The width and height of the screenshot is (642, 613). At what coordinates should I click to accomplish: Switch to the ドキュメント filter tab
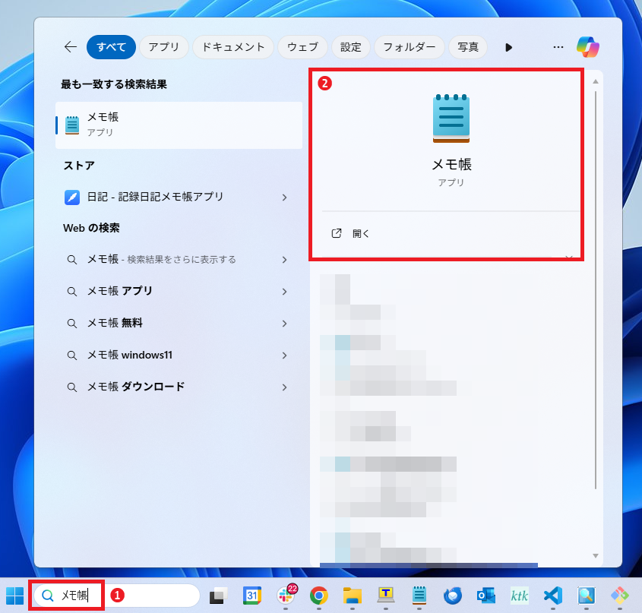tap(232, 47)
